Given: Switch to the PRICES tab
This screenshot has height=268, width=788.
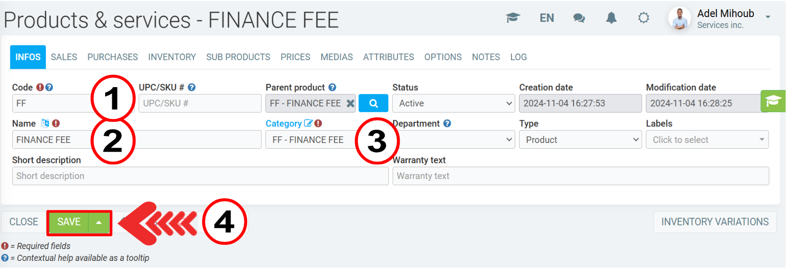Looking at the screenshot, I should 295,57.
